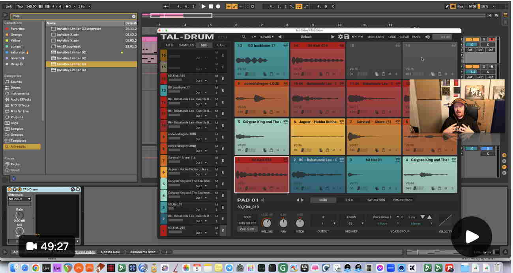Viewport: 513px width, 273px height.
Task: Switch to the CTRL tab
Action: coord(221,45)
